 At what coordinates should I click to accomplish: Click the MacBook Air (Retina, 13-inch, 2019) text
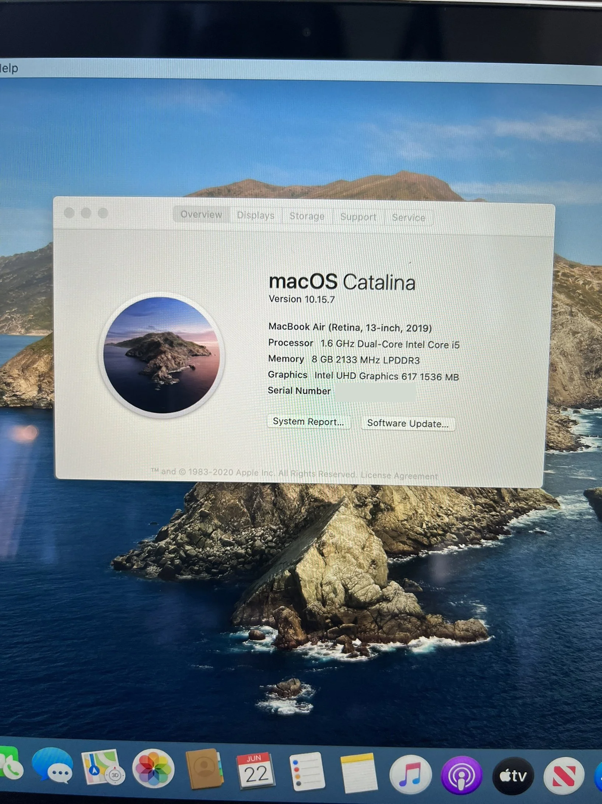(x=350, y=328)
